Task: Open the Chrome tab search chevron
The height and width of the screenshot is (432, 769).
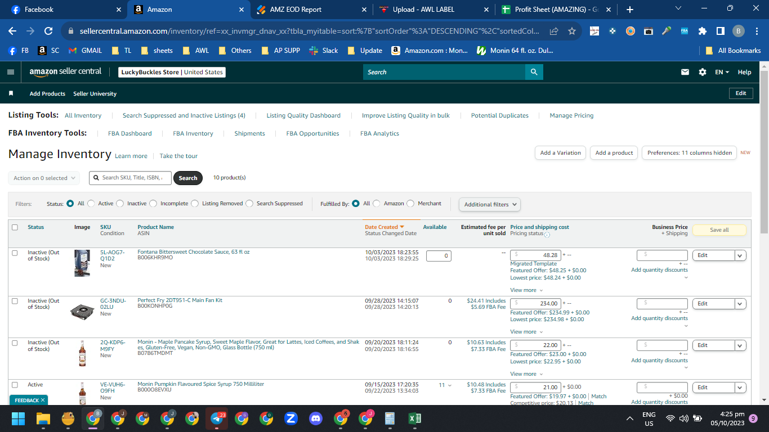Action: click(678, 8)
